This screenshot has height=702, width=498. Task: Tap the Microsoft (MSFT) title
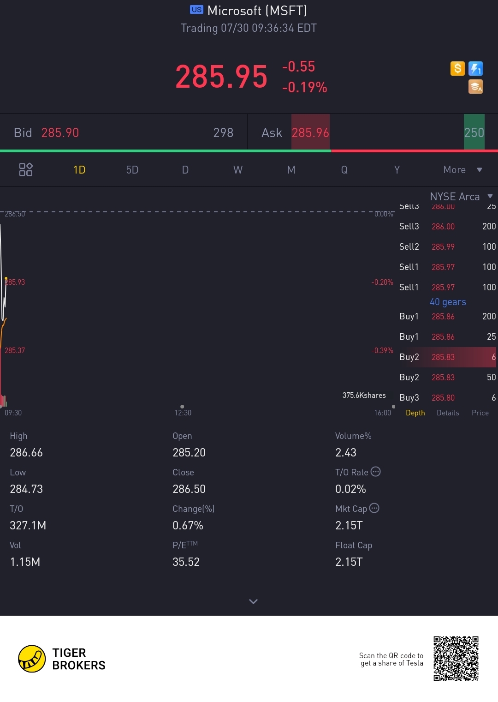point(257,10)
